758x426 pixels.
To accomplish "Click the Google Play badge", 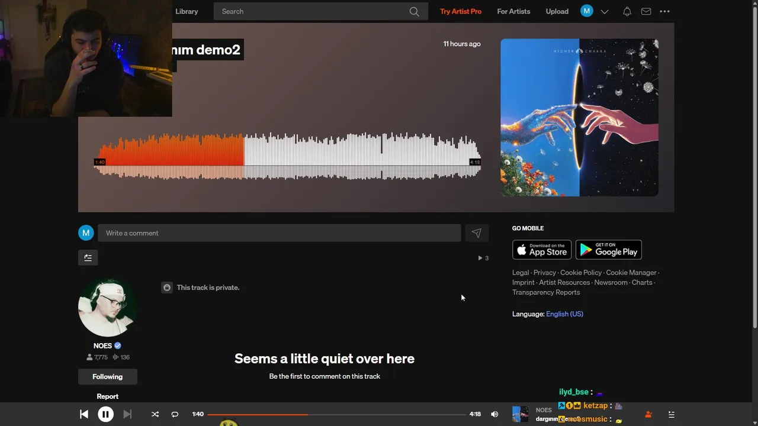I will pyautogui.click(x=609, y=250).
